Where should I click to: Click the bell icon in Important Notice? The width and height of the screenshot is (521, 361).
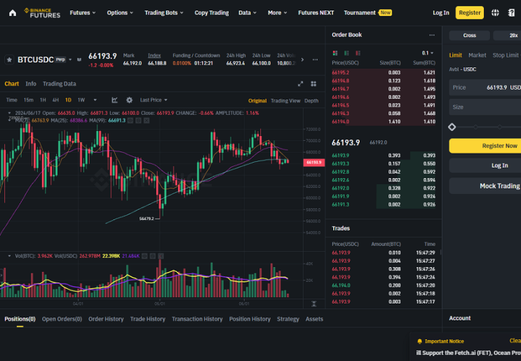(x=419, y=341)
